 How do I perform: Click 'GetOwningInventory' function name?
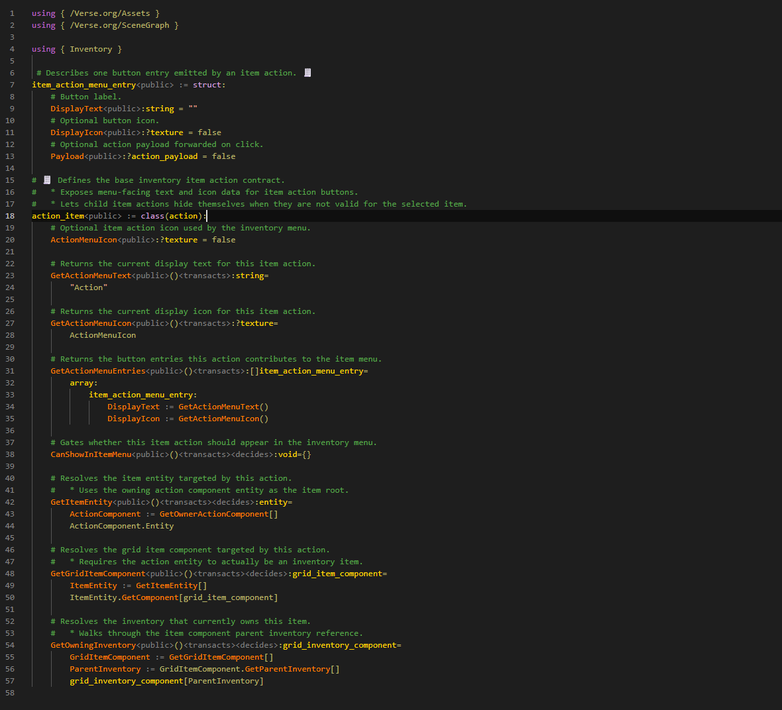[93, 646]
